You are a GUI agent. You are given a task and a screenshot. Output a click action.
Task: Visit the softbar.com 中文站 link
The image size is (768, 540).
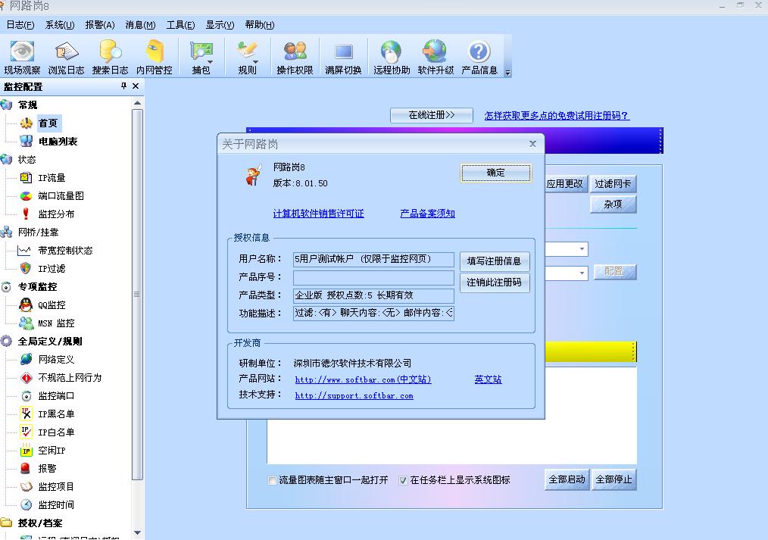click(x=363, y=379)
